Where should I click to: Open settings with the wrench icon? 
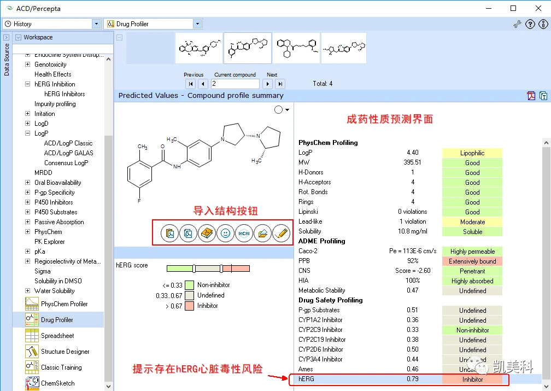tap(517, 24)
